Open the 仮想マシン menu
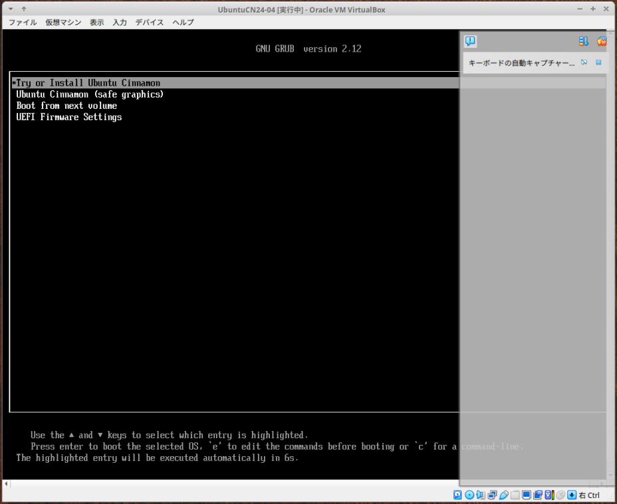 63,23
